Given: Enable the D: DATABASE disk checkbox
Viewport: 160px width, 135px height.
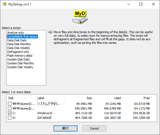Looking at the screenshot, I should tap(10, 118).
